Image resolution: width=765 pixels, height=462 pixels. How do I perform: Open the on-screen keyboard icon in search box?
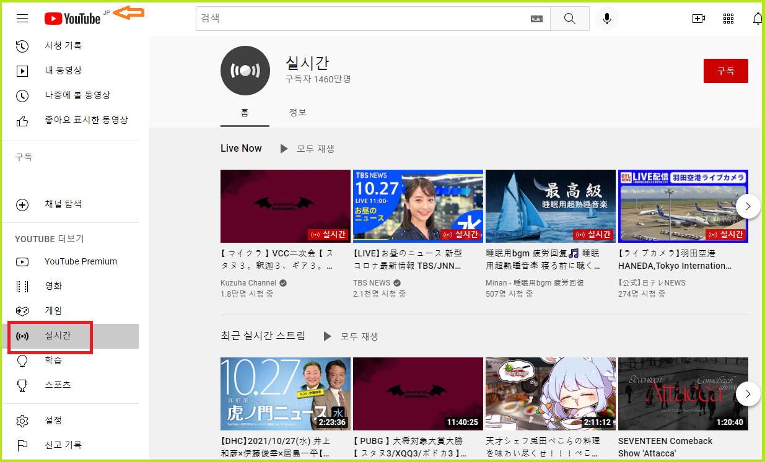(x=536, y=19)
